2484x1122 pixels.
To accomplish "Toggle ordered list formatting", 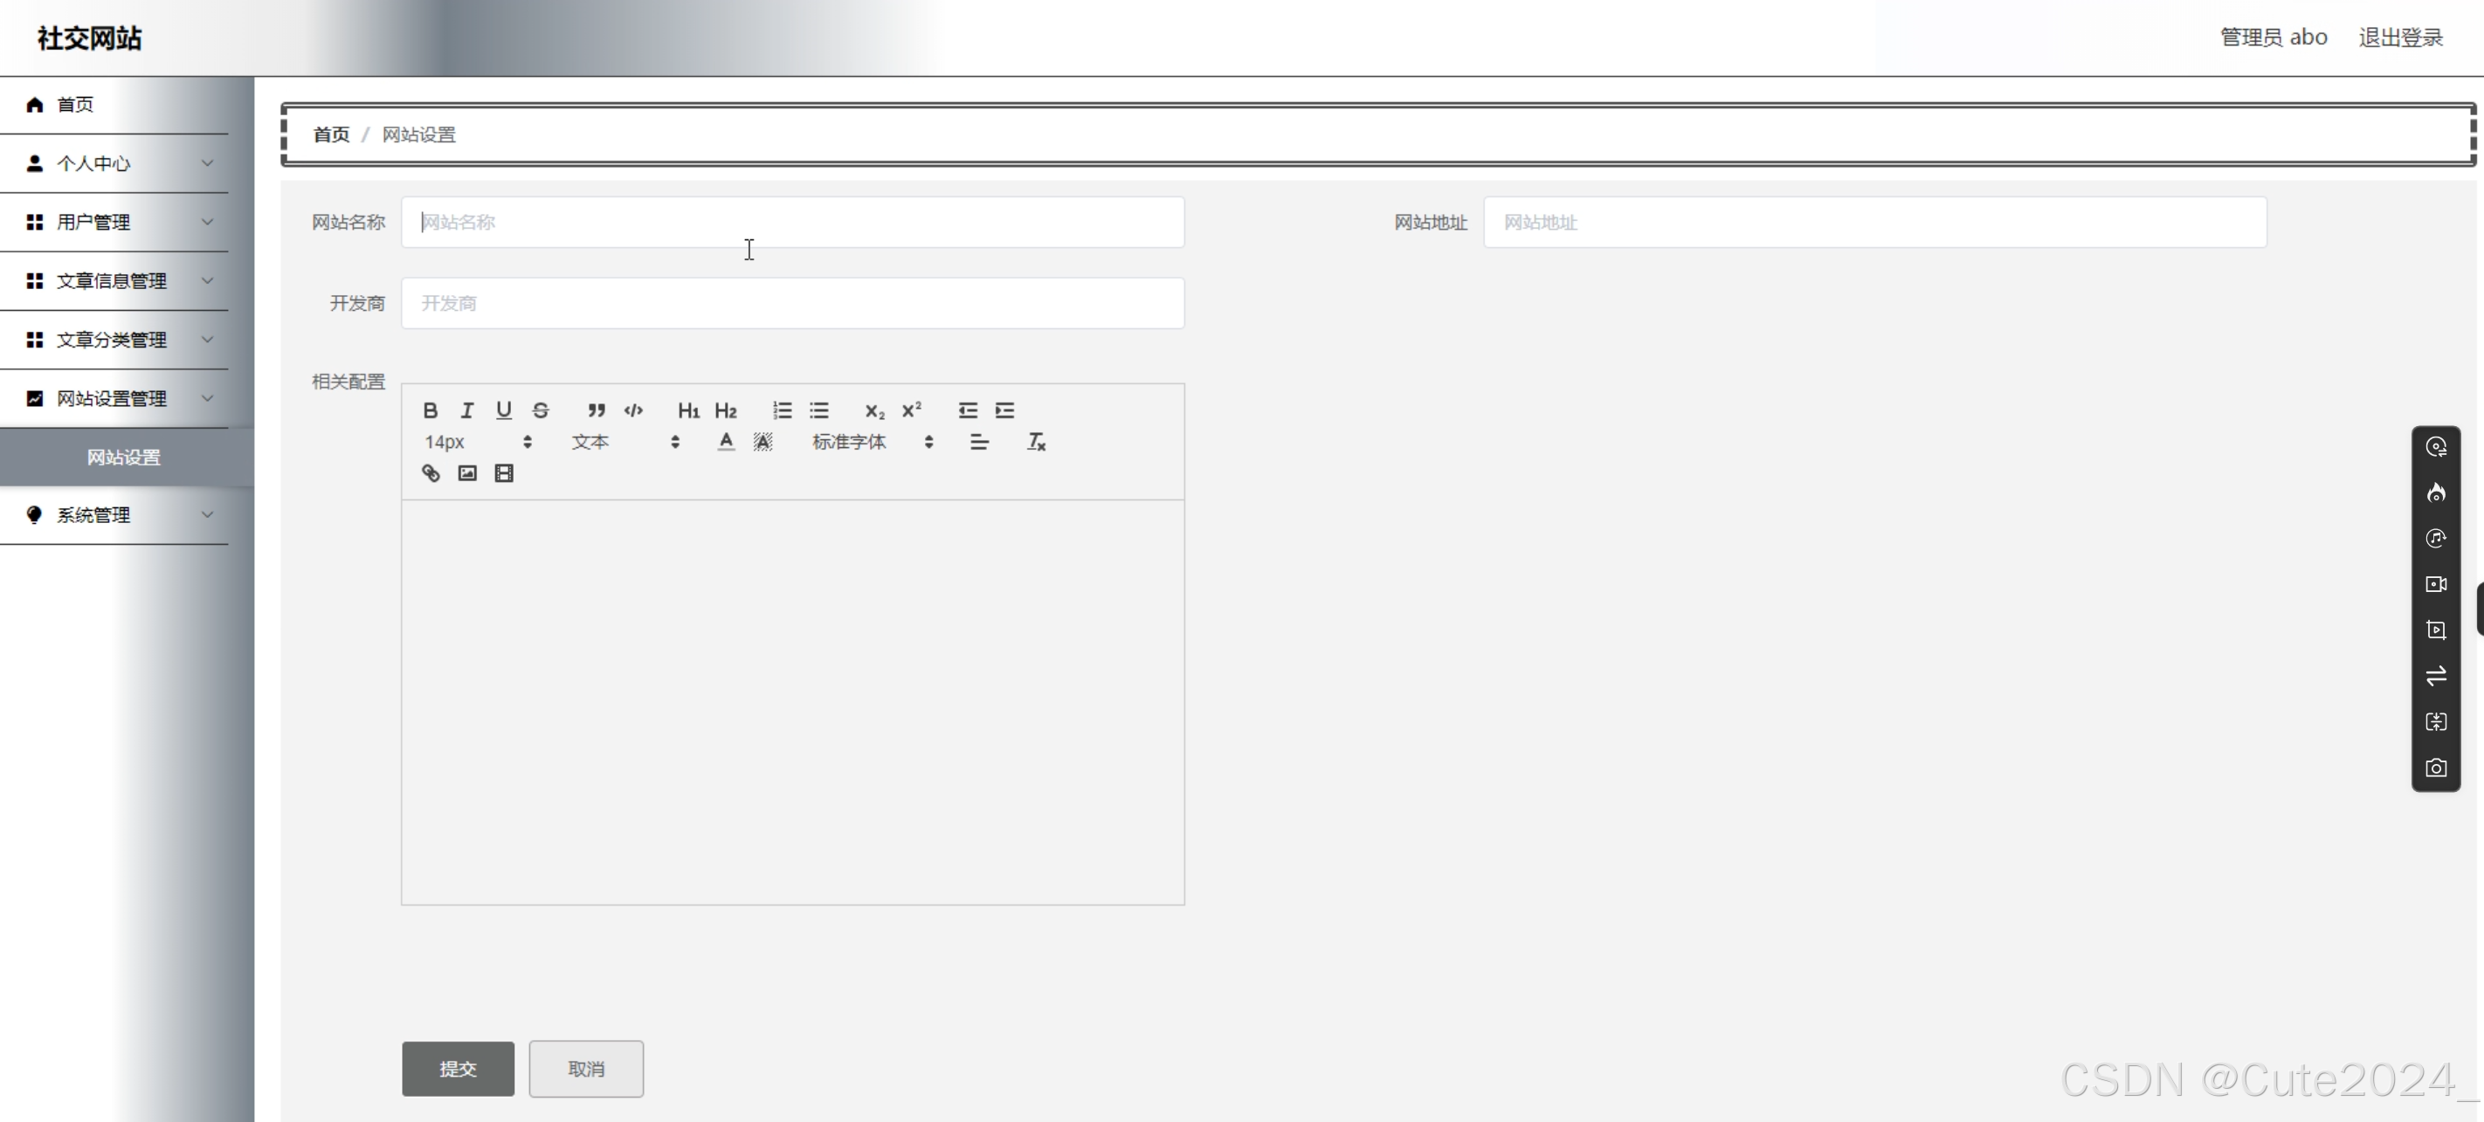I will coord(782,410).
